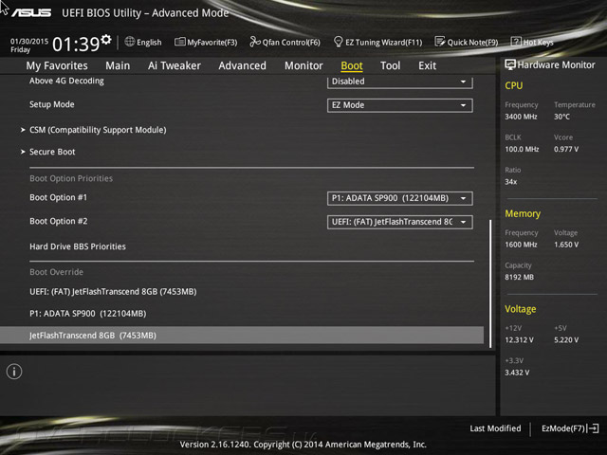Viewport: 607px width, 455px height.
Task: Click the info circle icon
Action: pyautogui.click(x=14, y=372)
